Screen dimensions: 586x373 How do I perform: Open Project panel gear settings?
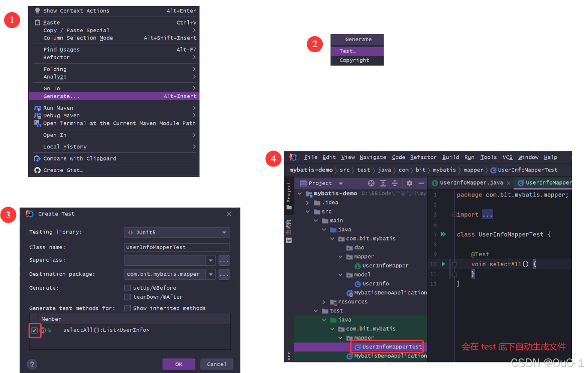coord(410,183)
